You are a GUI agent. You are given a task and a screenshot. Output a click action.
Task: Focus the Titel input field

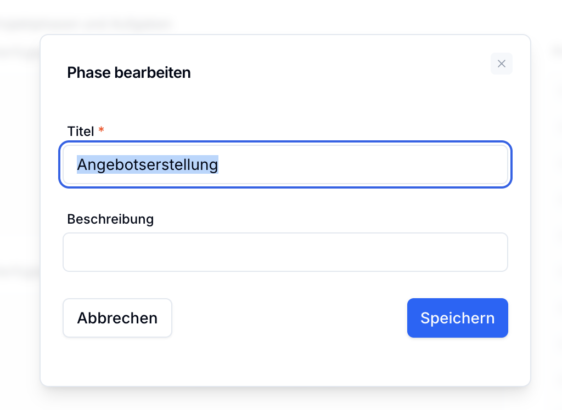click(x=285, y=164)
